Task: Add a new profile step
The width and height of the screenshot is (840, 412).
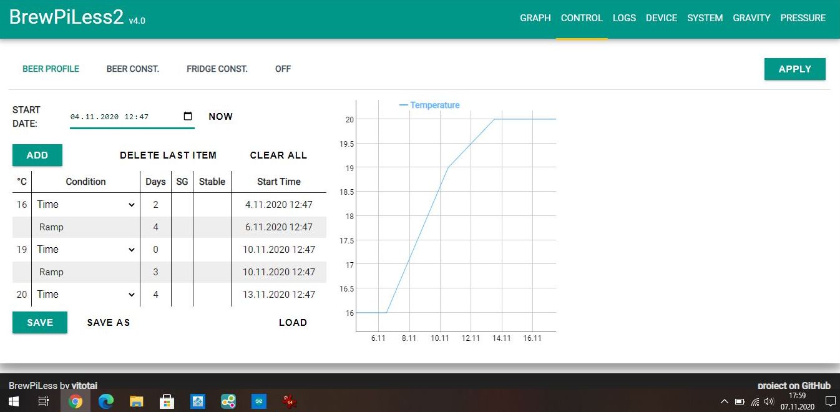Action: pyautogui.click(x=37, y=155)
